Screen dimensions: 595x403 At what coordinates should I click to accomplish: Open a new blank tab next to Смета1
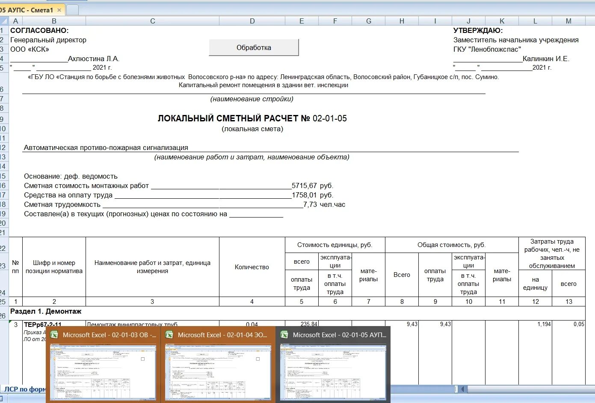[x=73, y=10]
